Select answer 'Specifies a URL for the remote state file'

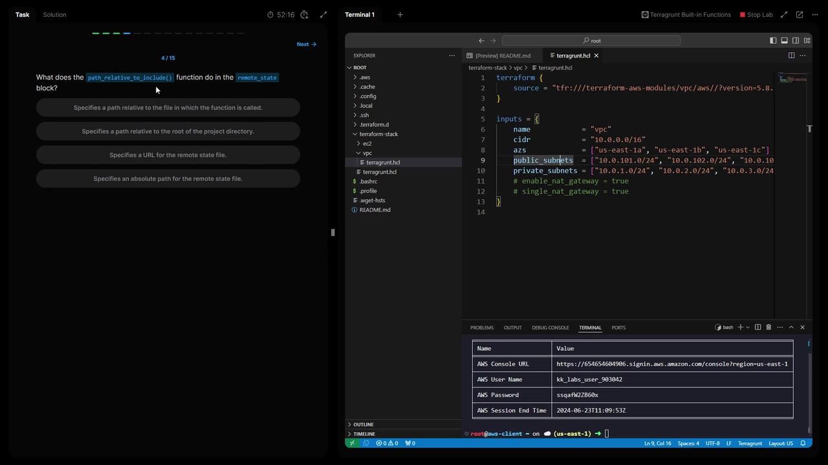click(x=168, y=155)
